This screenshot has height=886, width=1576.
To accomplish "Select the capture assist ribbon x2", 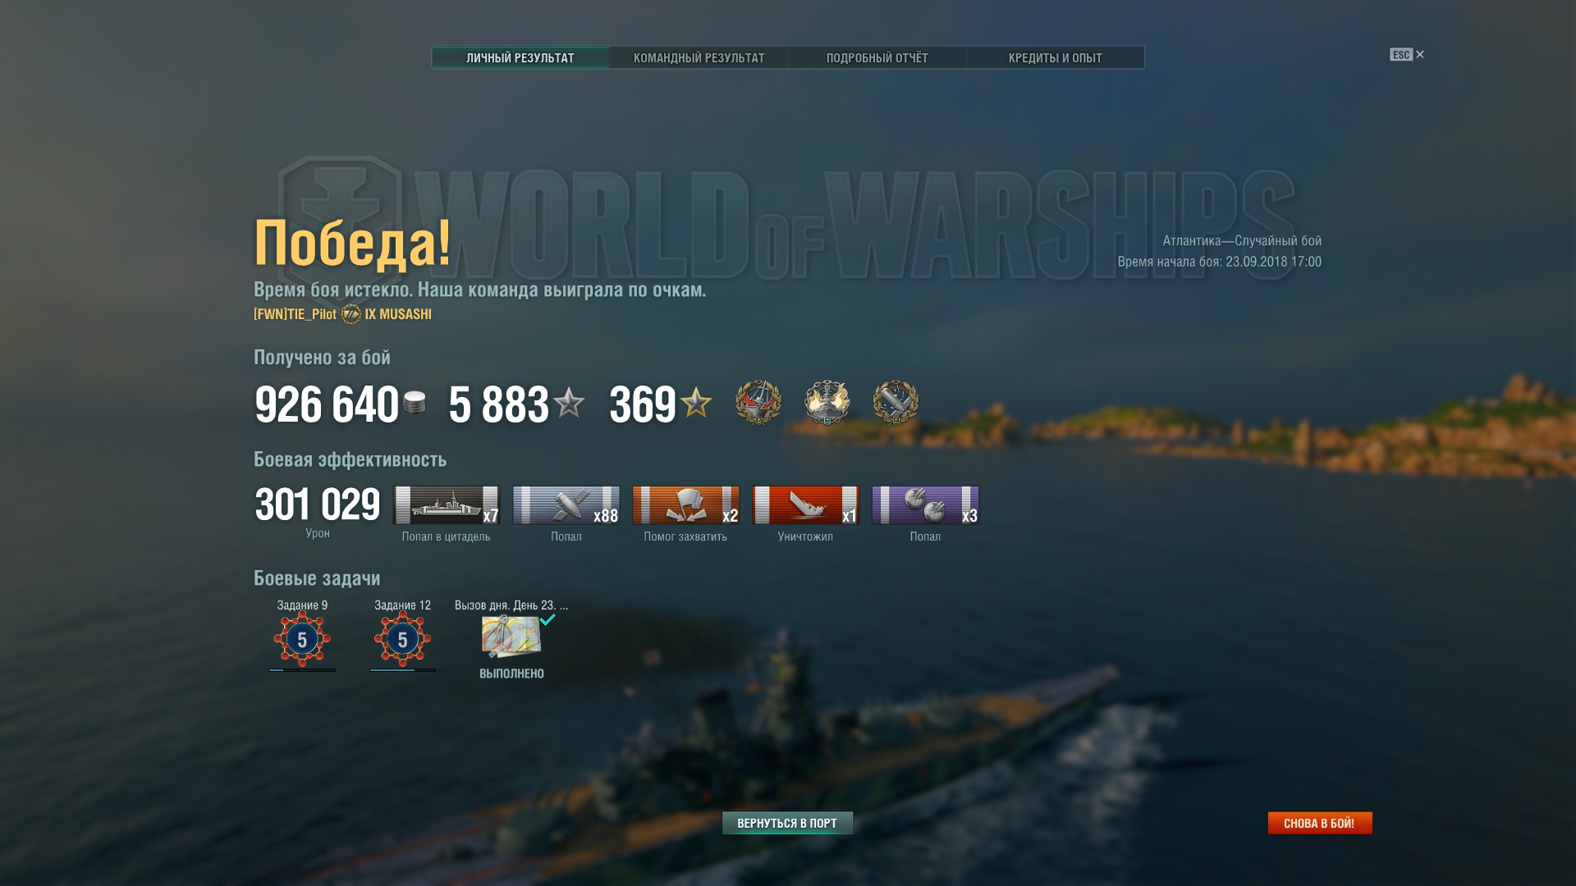I will 686,505.
